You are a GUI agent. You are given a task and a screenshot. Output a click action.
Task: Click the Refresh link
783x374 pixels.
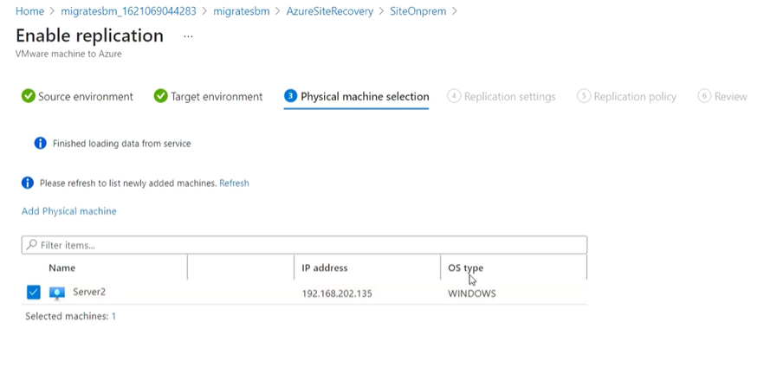click(x=234, y=184)
